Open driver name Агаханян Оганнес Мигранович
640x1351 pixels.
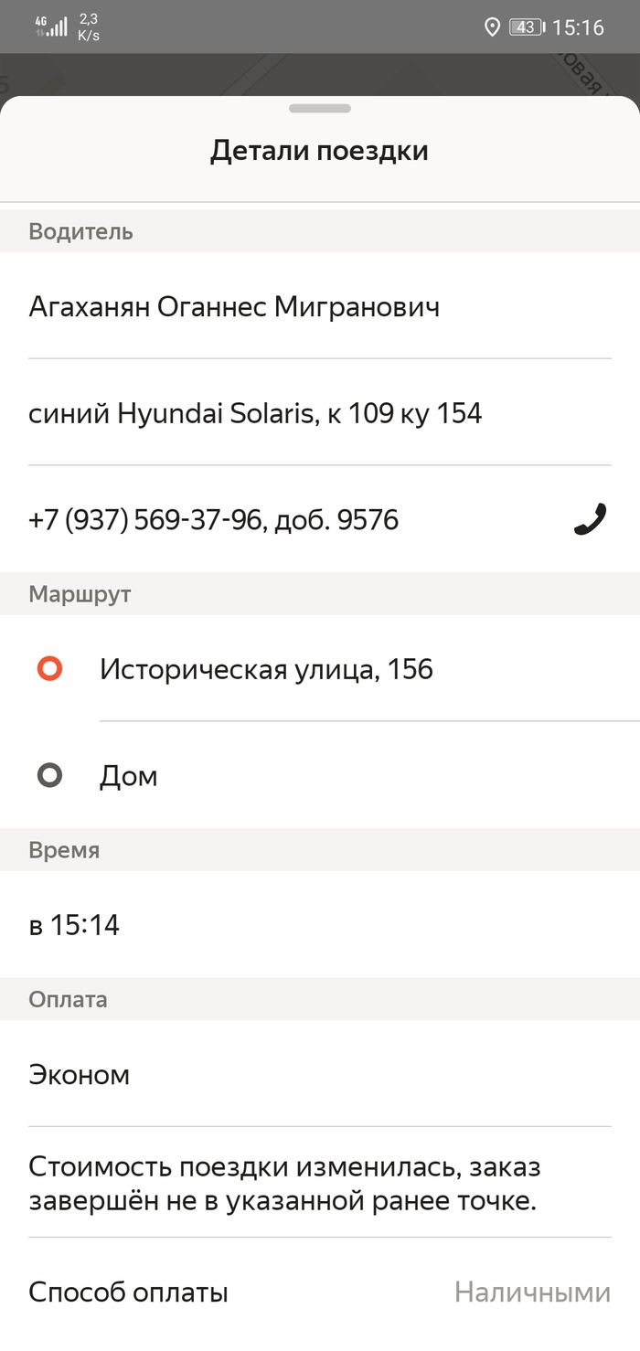[234, 306]
